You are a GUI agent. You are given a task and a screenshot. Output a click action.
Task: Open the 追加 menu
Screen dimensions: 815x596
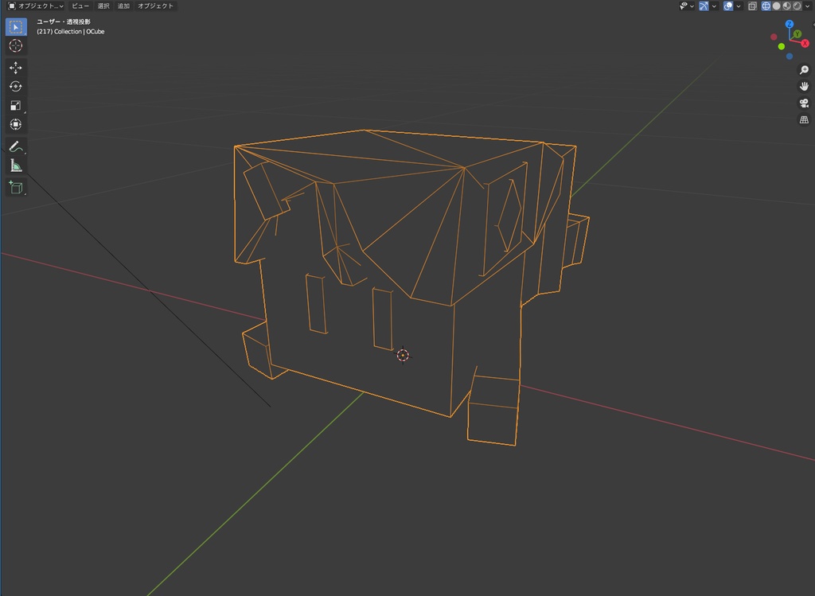pyautogui.click(x=123, y=6)
